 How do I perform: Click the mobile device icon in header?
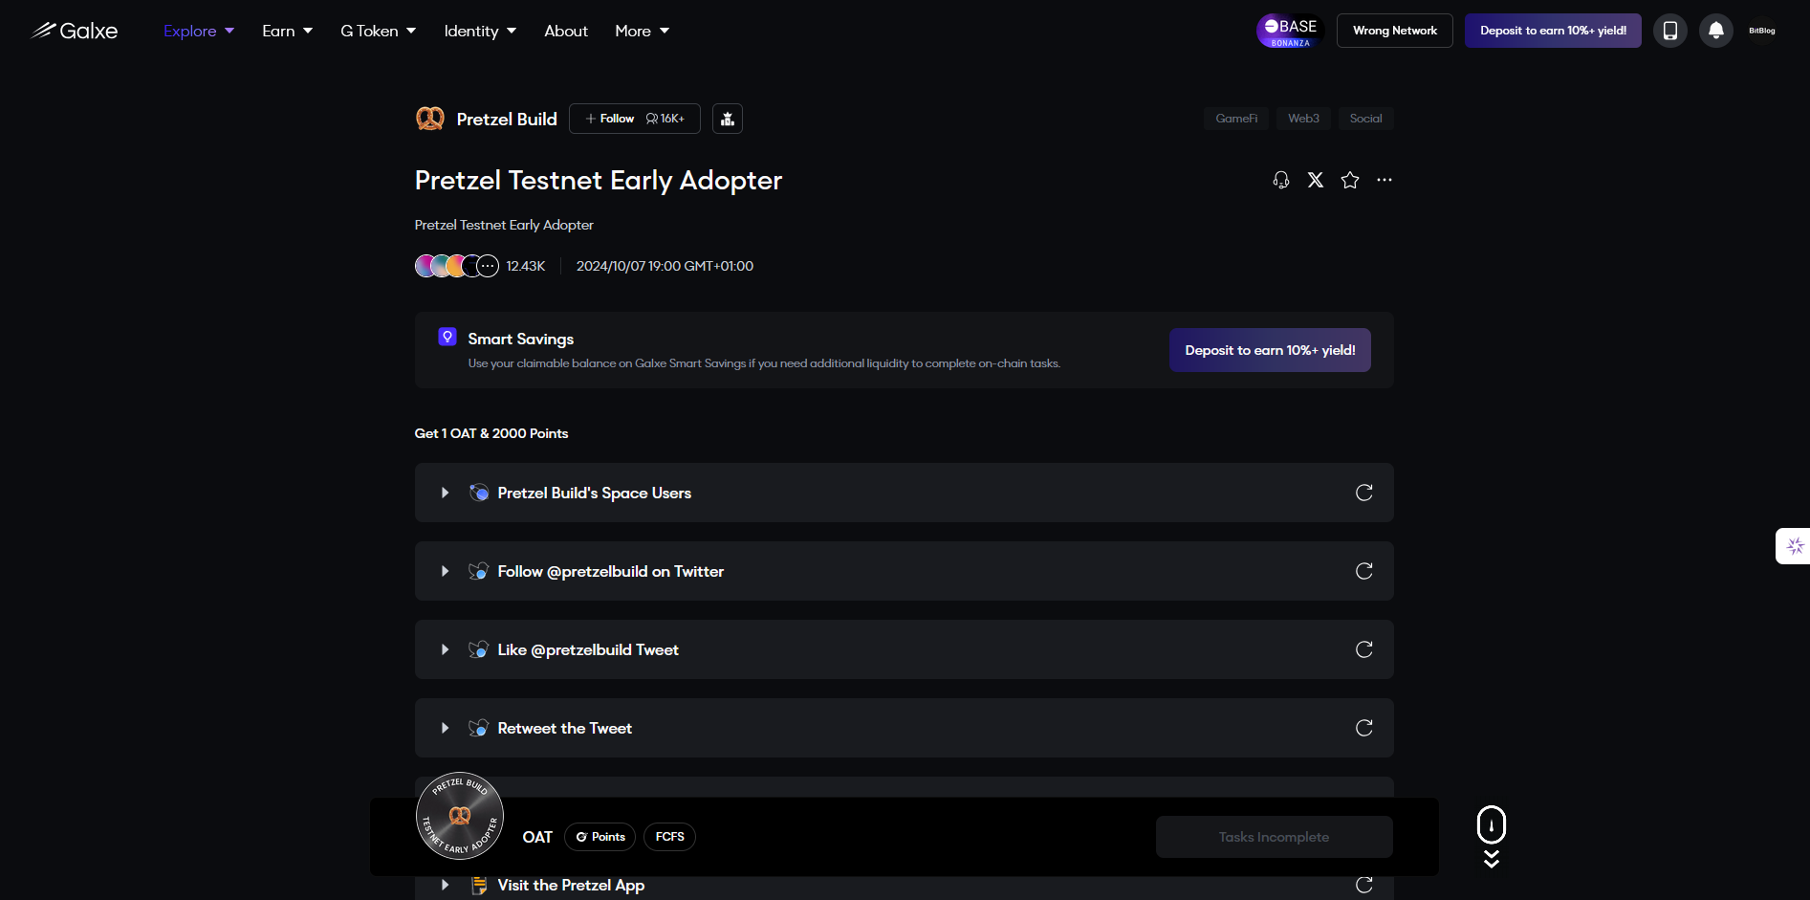1669,31
